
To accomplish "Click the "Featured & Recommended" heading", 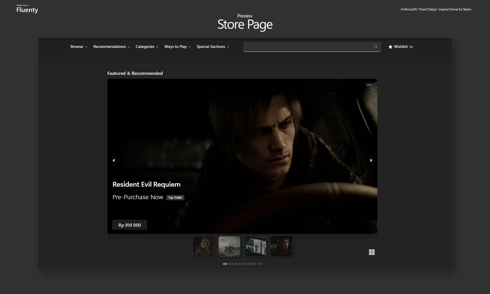I will coord(135,73).
